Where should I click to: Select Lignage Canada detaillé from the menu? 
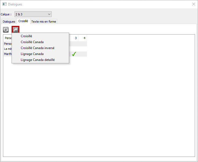(38, 60)
